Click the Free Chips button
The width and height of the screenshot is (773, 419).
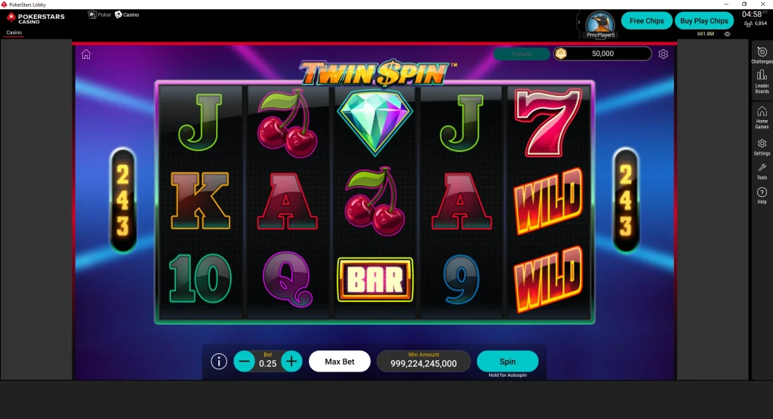tap(646, 20)
